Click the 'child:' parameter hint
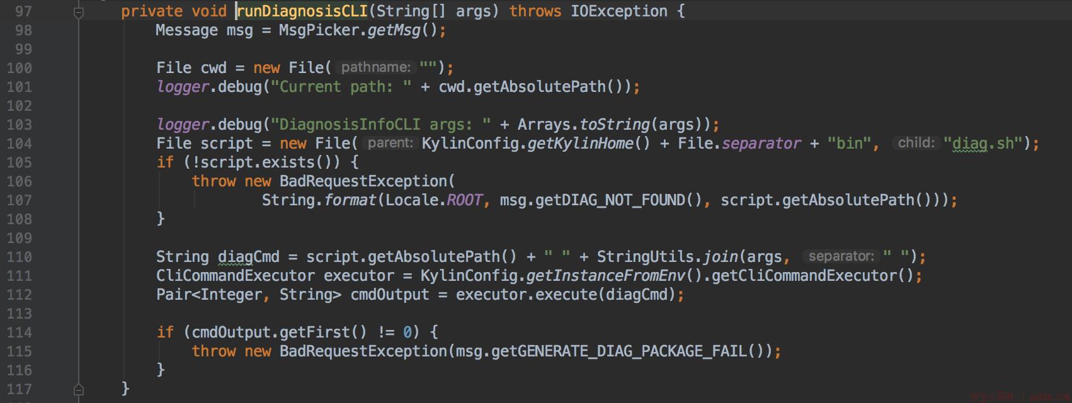This screenshot has width=1072, height=403. click(916, 143)
